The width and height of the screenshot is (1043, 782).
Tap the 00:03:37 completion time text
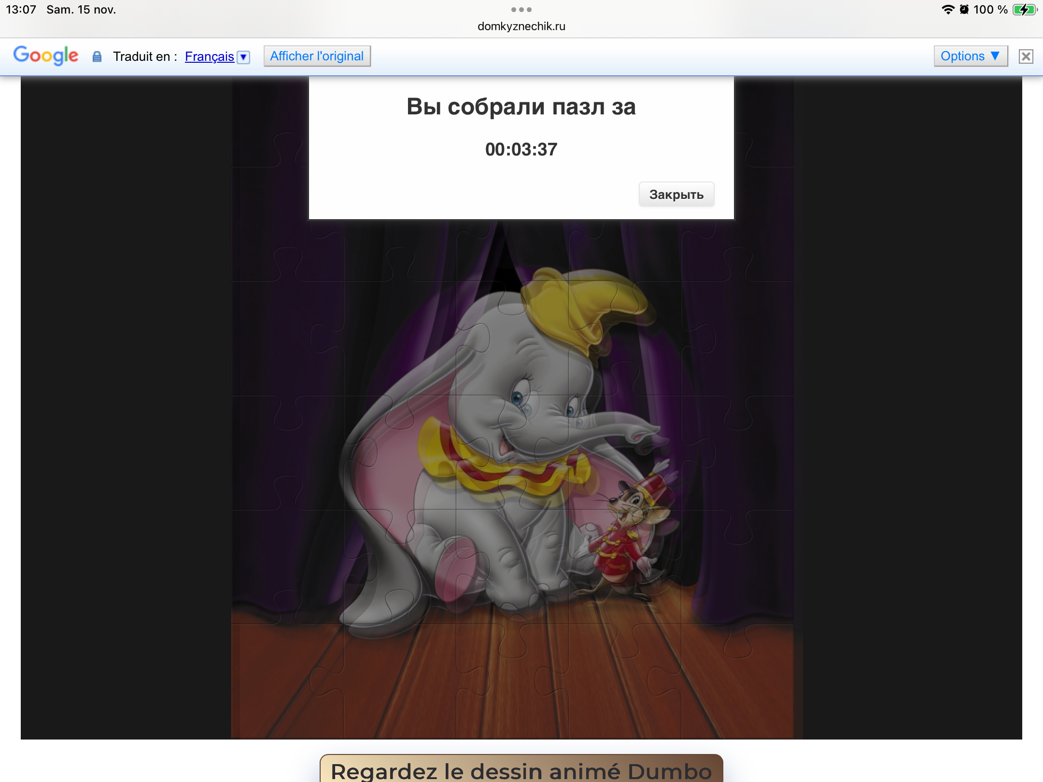[x=521, y=150]
